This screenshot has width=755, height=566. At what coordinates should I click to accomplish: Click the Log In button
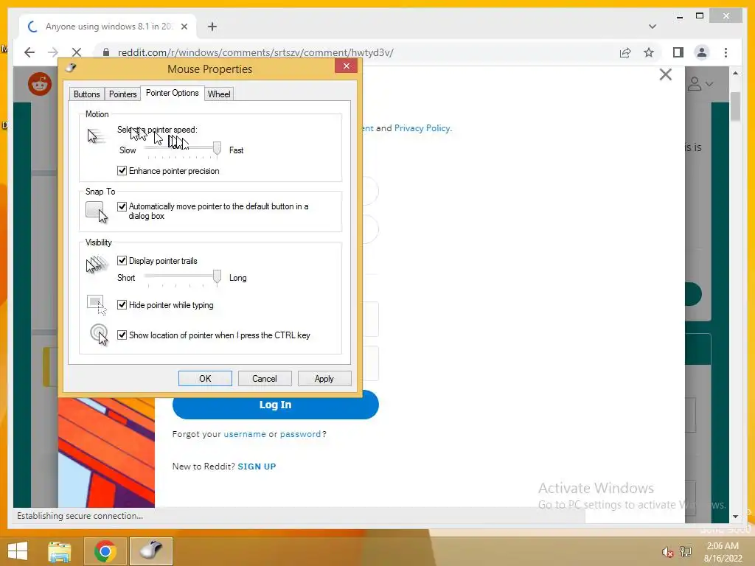[276, 405]
